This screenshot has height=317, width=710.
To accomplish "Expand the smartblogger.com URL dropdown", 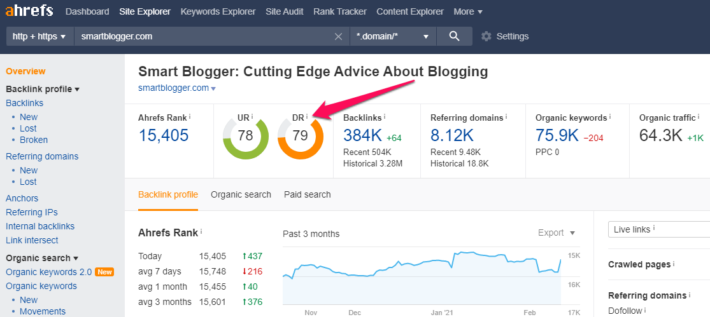I will point(213,88).
